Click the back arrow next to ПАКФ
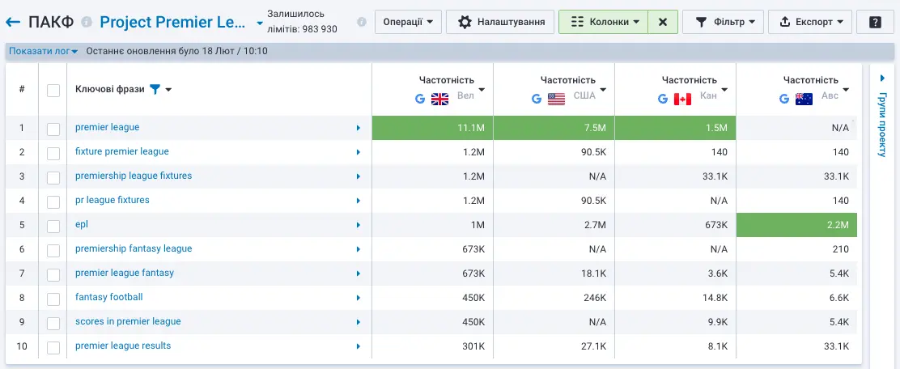Image resolution: width=900 pixels, height=369 pixels. pyautogui.click(x=14, y=22)
